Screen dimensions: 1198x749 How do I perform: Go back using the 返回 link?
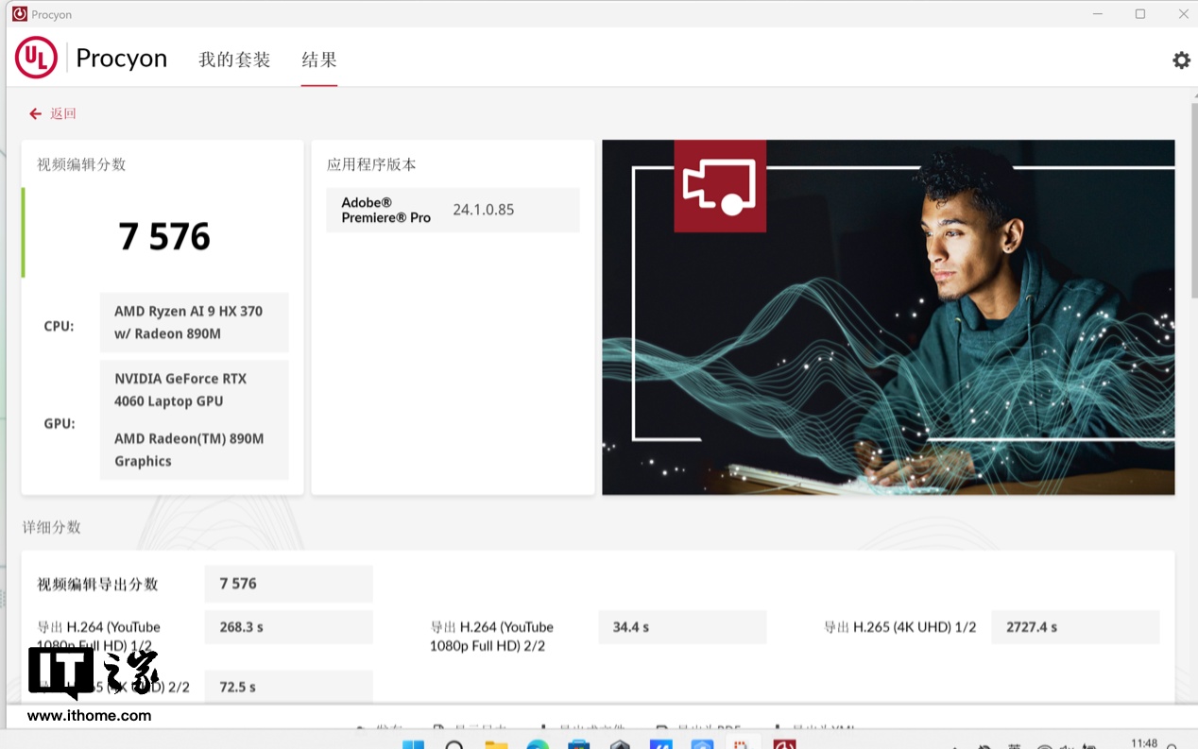click(53, 113)
